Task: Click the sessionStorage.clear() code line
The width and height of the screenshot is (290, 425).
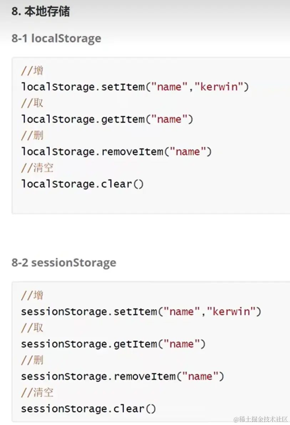Action: pos(88,409)
